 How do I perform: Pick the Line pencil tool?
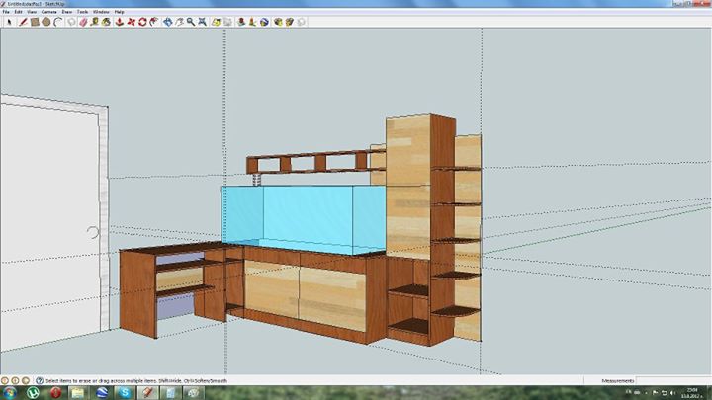pos(22,21)
